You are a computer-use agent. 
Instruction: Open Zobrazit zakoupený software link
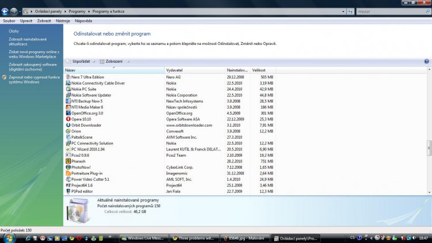coord(32,67)
